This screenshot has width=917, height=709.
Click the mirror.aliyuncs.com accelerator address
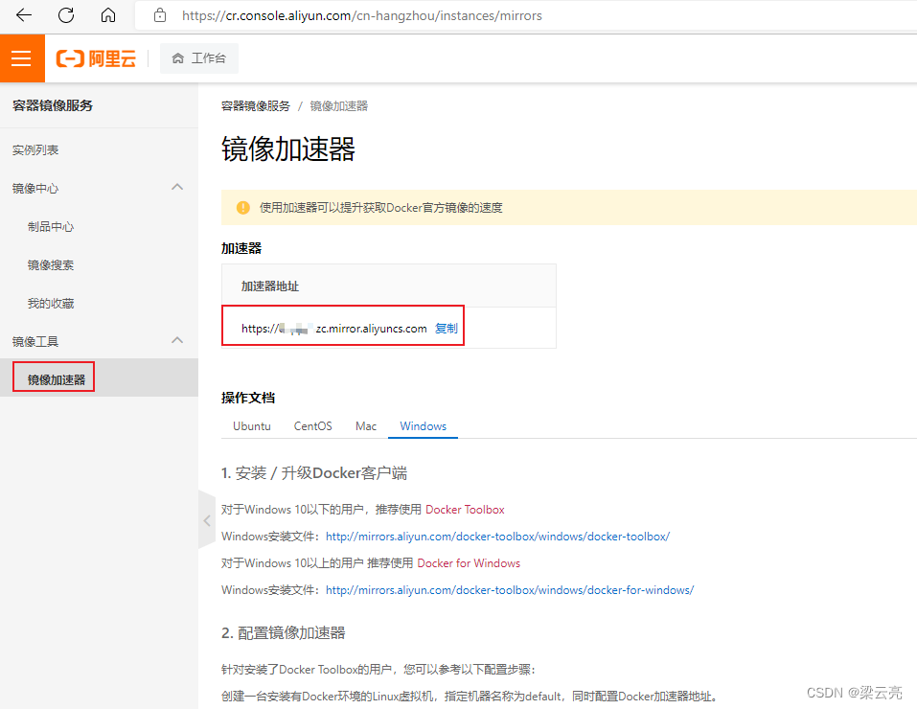[333, 329]
